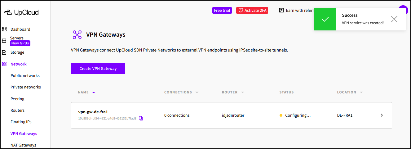Open Private networks menu item

click(x=26, y=87)
